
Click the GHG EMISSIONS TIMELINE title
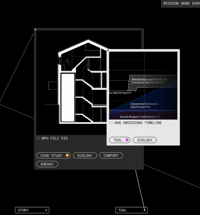[x=138, y=123]
